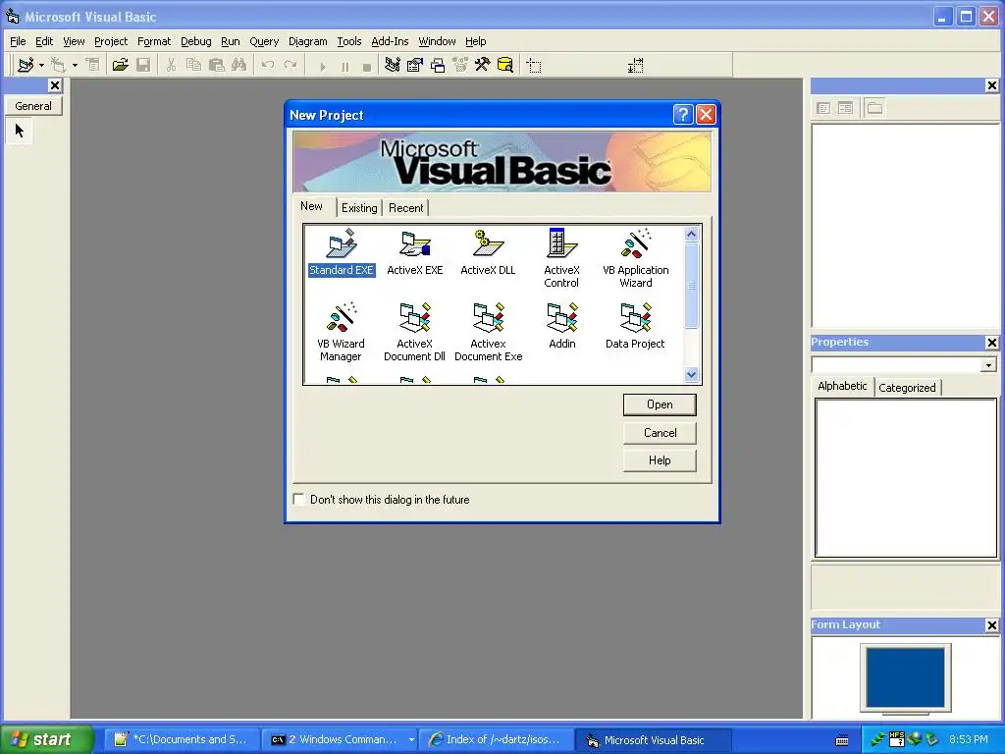Click the Object Browser toolbar icon

[460, 65]
